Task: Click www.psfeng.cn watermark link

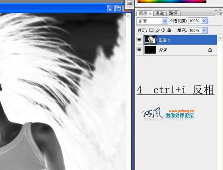Action: click(181, 111)
